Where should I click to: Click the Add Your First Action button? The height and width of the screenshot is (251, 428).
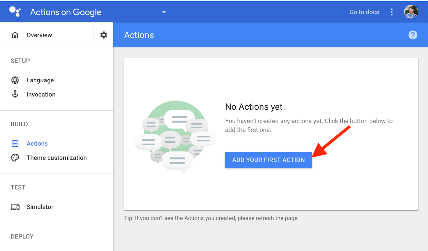click(268, 160)
